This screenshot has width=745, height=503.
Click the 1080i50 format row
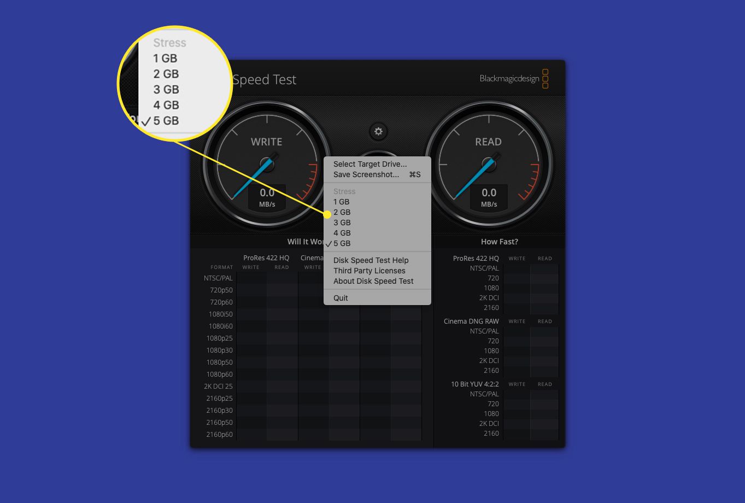pyautogui.click(x=220, y=314)
